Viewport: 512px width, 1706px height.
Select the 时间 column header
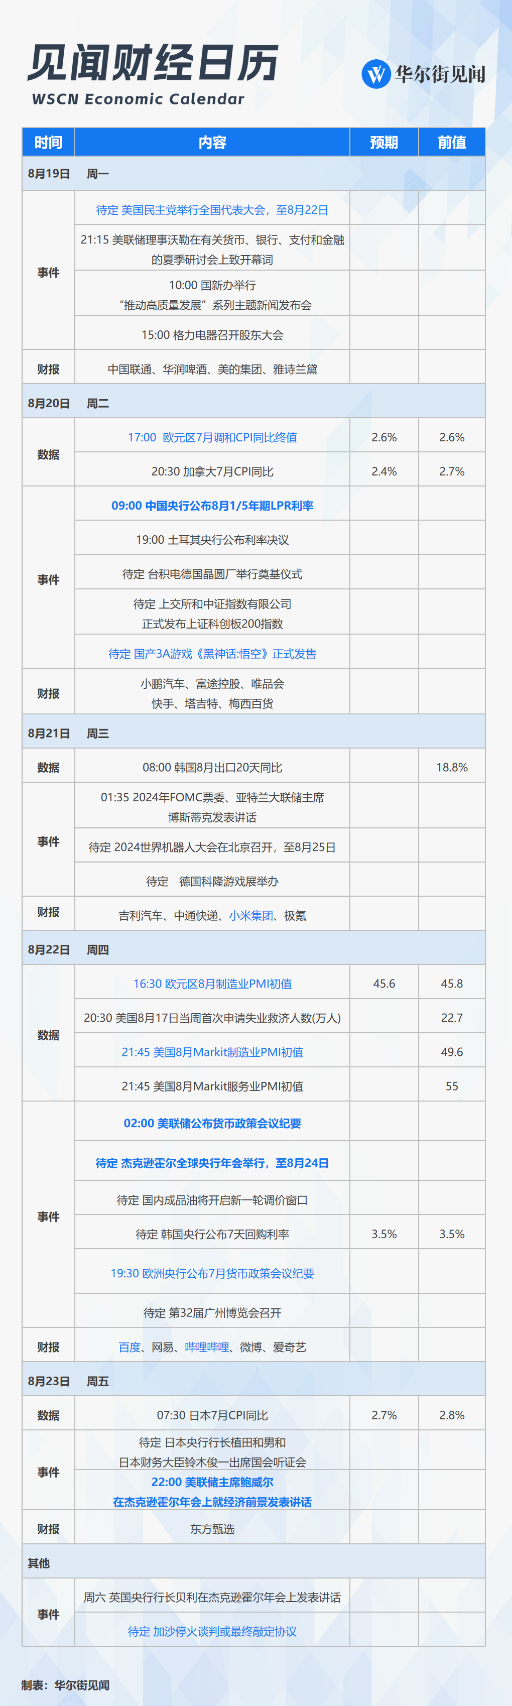click(x=48, y=143)
